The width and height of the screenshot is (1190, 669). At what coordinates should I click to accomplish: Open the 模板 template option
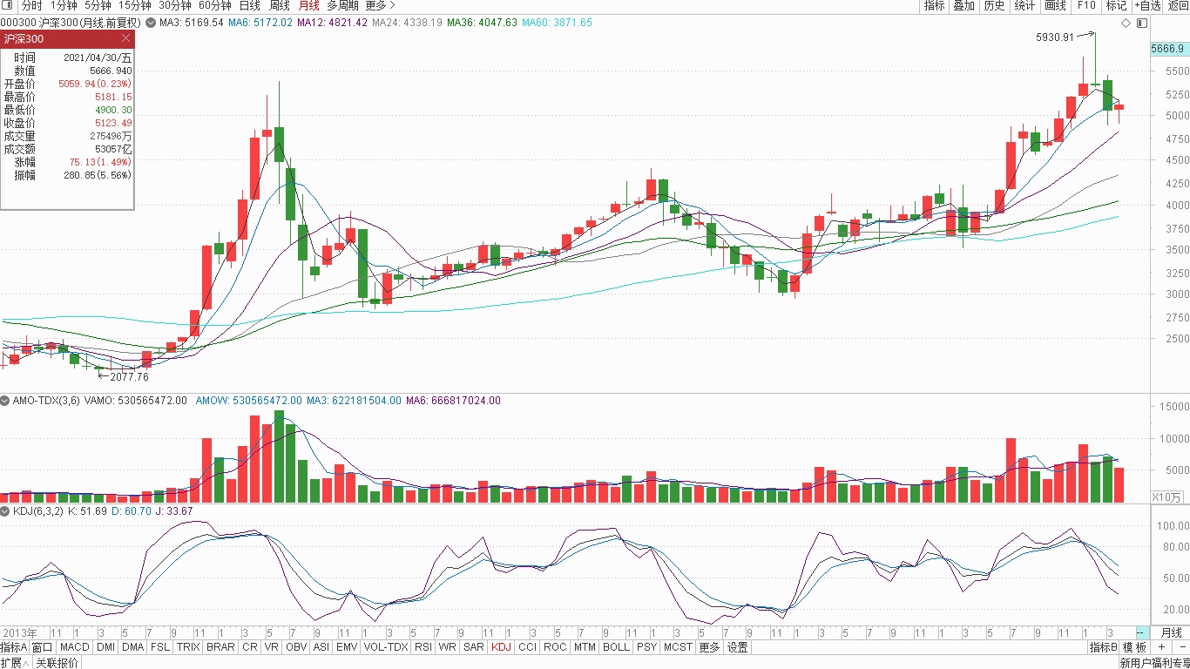[x=1134, y=647]
